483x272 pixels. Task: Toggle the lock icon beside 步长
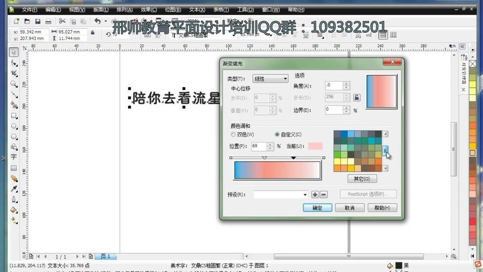357,97
